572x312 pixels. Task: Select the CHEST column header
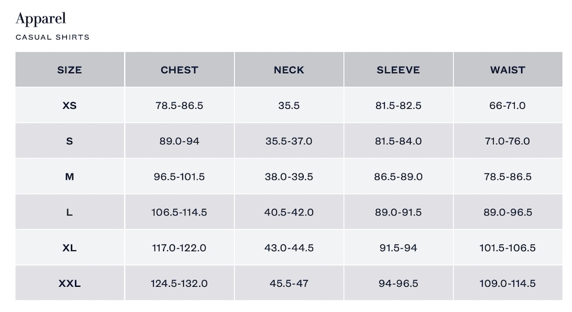coord(179,70)
